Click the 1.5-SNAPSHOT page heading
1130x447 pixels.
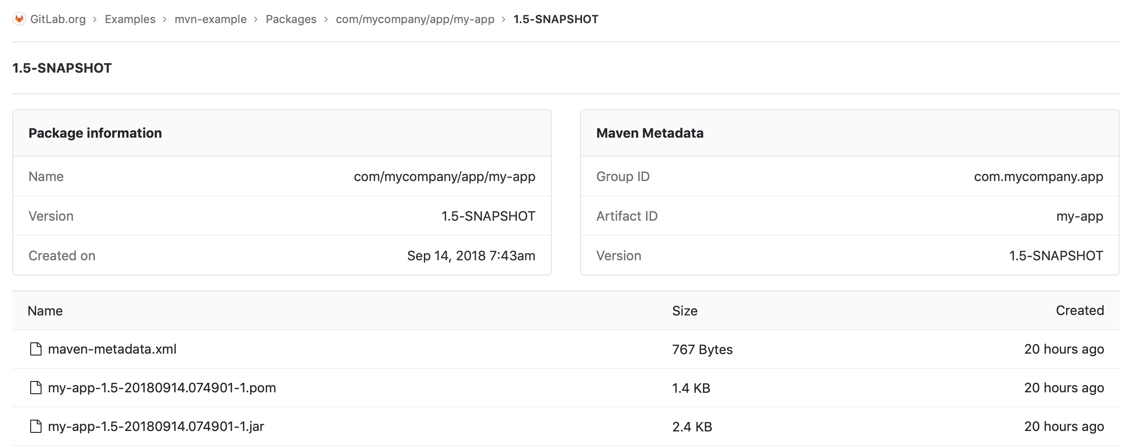click(x=62, y=68)
